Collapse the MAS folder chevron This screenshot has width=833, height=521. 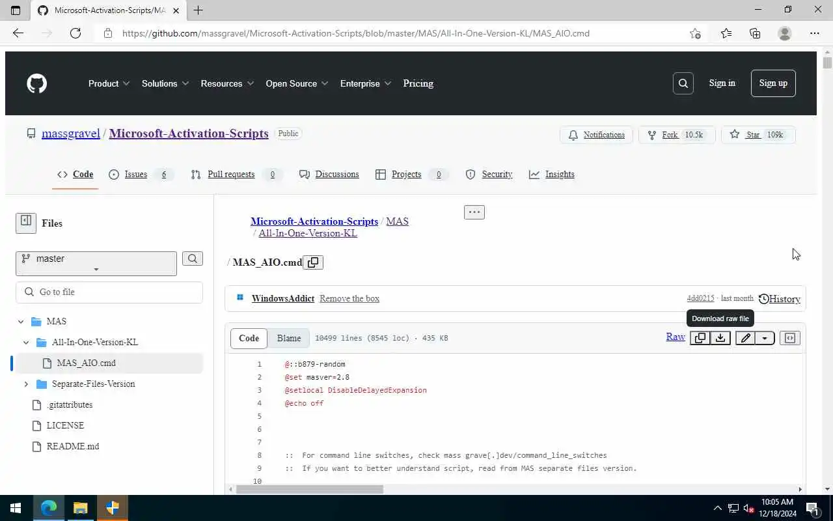point(21,322)
